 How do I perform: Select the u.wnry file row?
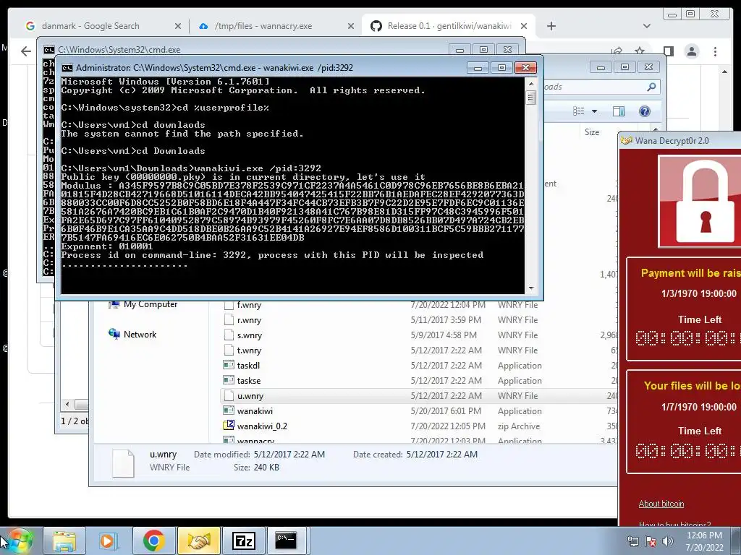pos(418,395)
